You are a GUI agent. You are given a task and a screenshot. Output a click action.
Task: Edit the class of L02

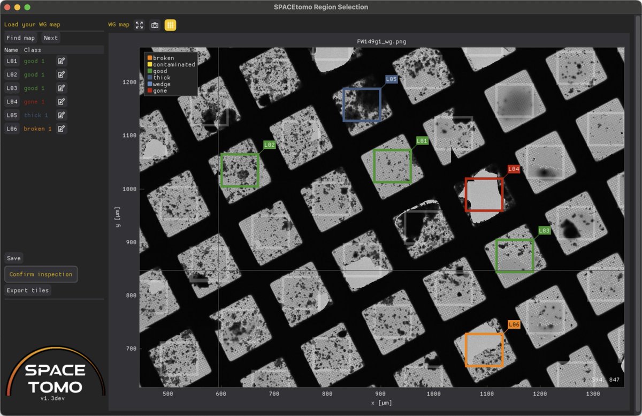[62, 74]
